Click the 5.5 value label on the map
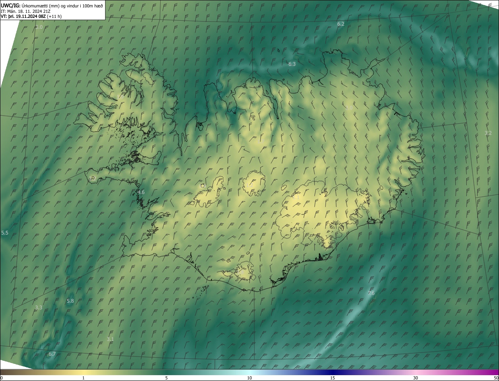 tap(5, 233)
